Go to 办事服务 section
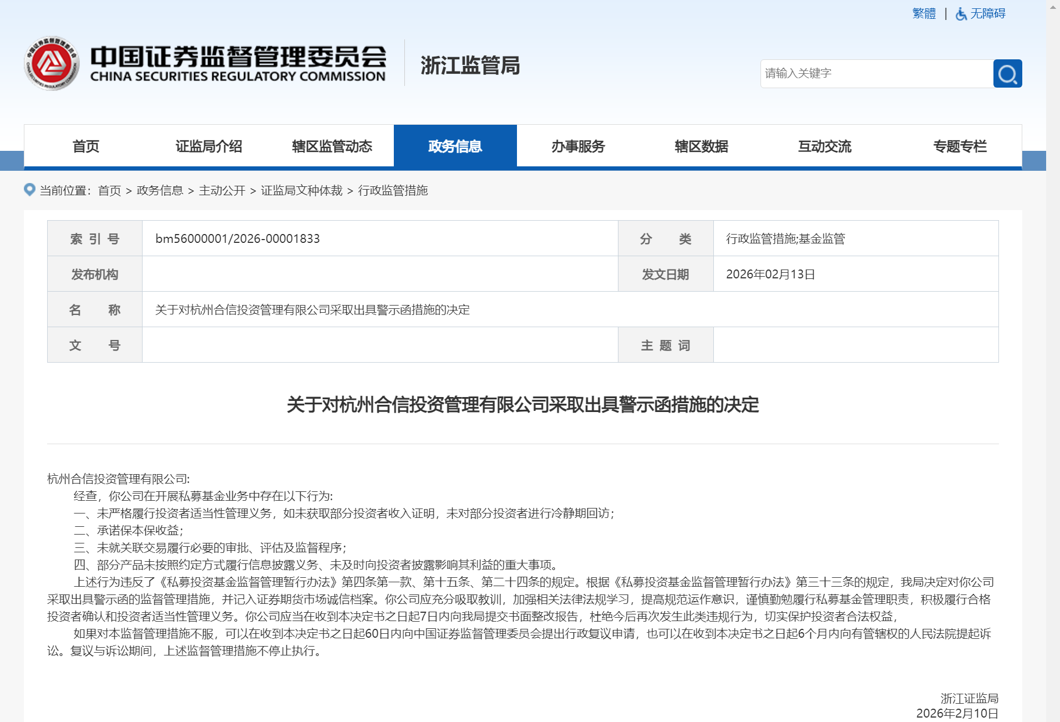The height and width of the screenshot is (722, 1060). click(578, 146)
